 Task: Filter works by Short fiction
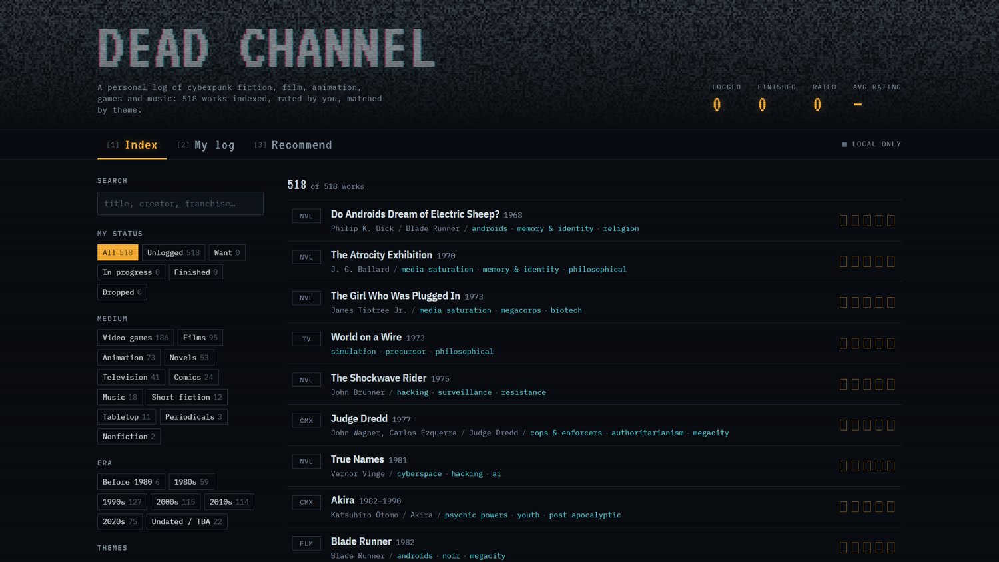(187, 397)
